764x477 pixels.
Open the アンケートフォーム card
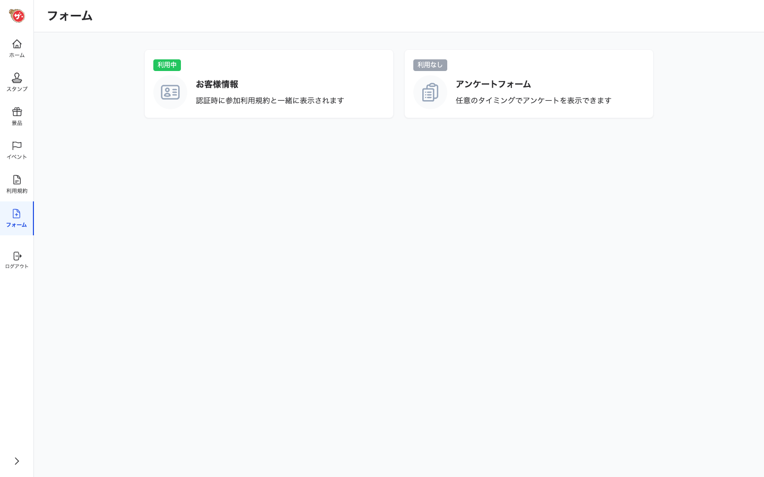[x=528, y=84]
